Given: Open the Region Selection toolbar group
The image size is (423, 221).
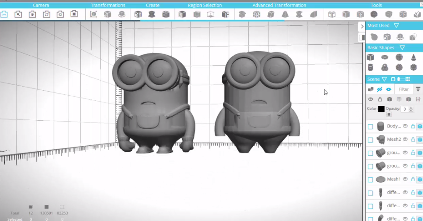Looking at the screenshot, I should coord(205,5).
